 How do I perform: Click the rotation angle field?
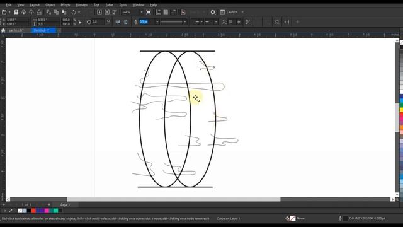pyautogui.click(x=98, y=22)
